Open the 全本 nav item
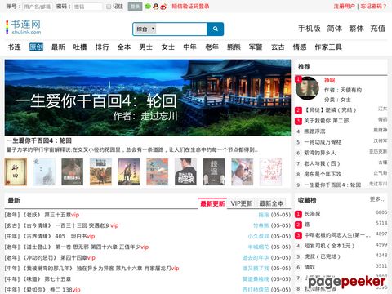 pos(124,47)
